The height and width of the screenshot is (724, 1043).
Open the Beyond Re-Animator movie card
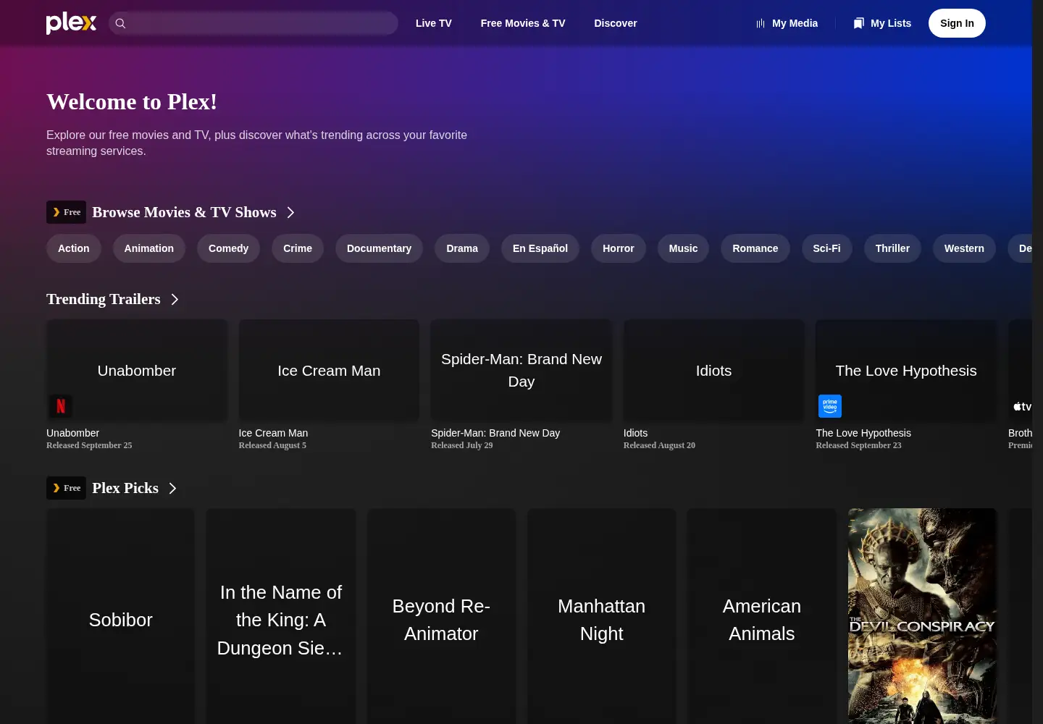point(441,616)
